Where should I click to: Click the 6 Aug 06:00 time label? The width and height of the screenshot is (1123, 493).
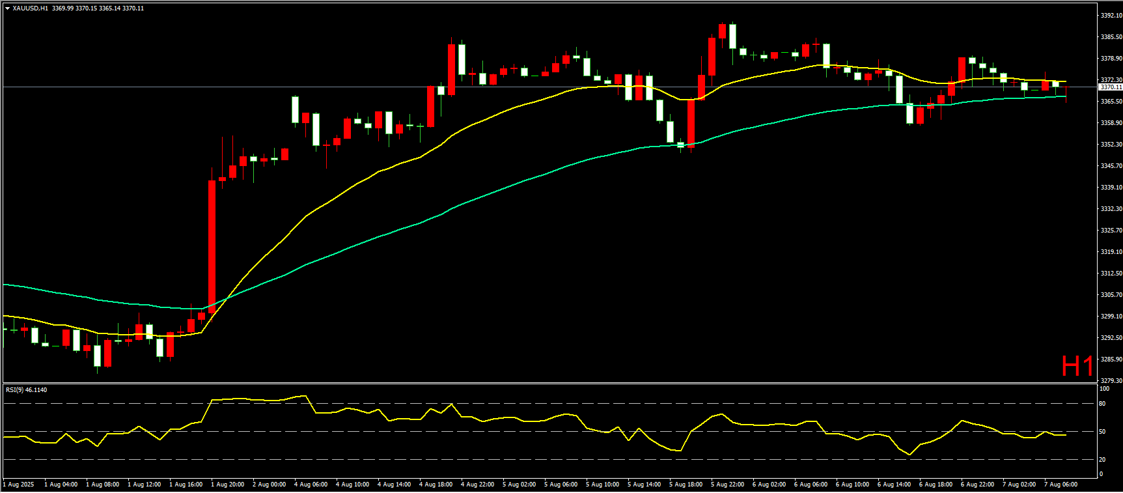(x=811, y=485)
